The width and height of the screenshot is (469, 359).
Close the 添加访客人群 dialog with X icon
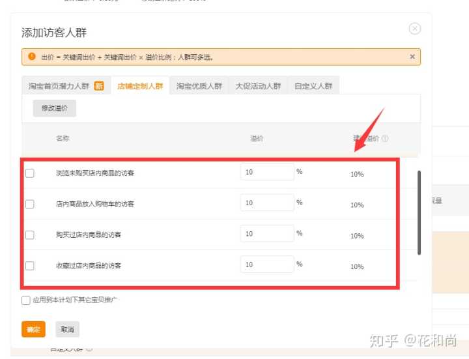pos(414,29)
